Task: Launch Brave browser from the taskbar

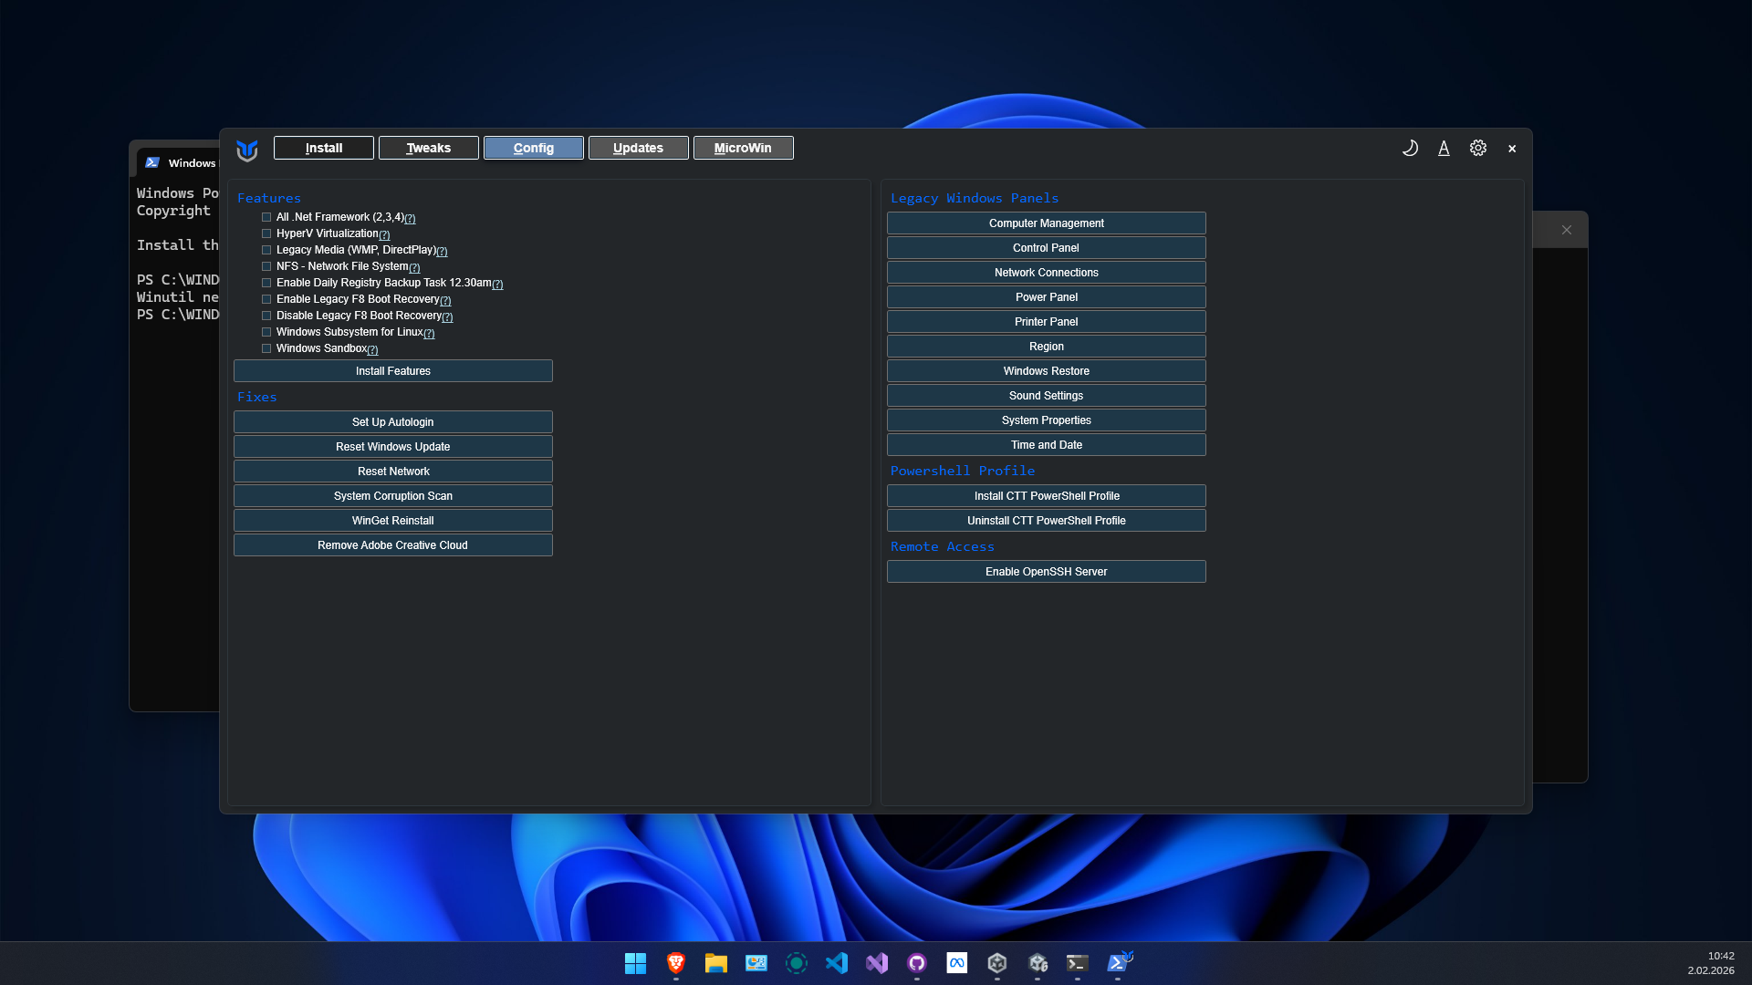Action: (x=675, y=963)
